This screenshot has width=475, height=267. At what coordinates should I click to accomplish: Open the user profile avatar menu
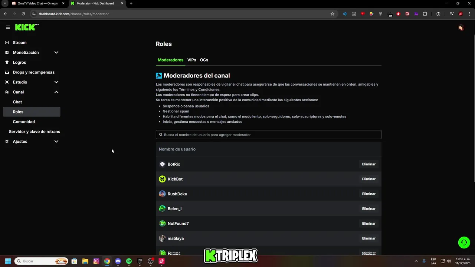pyautogui.click(x=461, y=27)
